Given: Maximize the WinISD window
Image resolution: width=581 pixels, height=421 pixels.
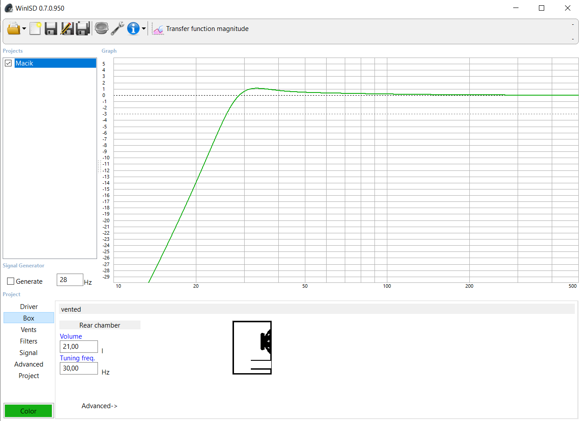Looking at the screenshot, I should pyautogui.click(x=542, y=8).
